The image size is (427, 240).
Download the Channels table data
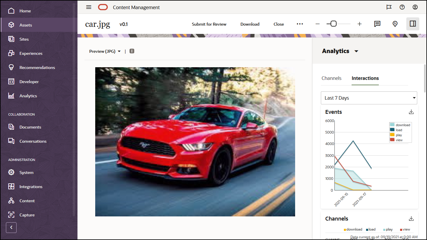click(411, 218)
